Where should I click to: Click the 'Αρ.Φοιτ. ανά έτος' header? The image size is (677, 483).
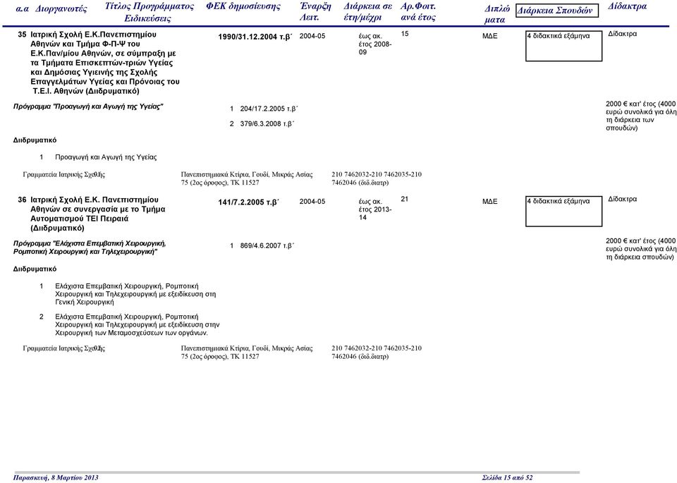418,12
